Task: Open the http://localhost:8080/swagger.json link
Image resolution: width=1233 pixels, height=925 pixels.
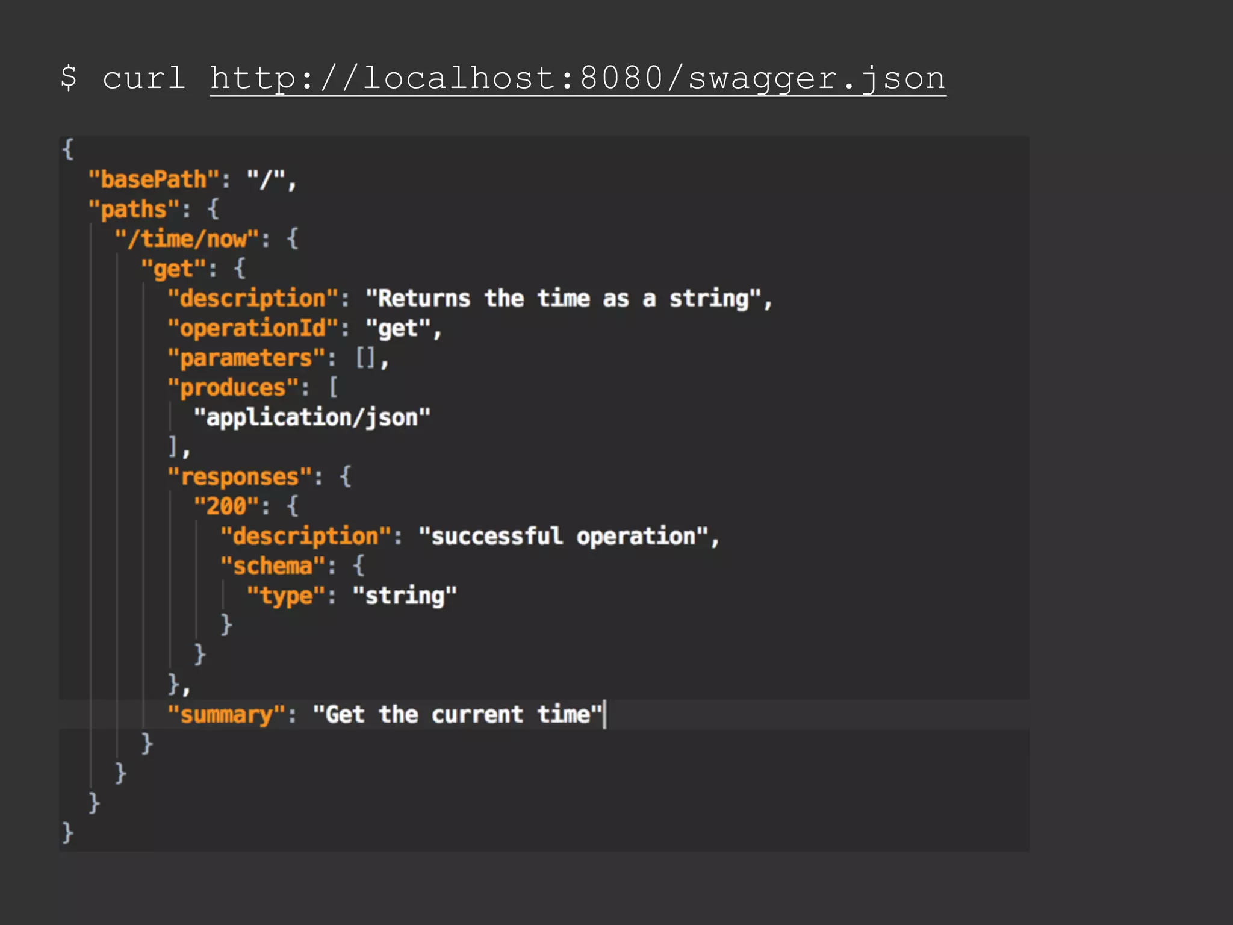Action: click(x=578, y=79)
